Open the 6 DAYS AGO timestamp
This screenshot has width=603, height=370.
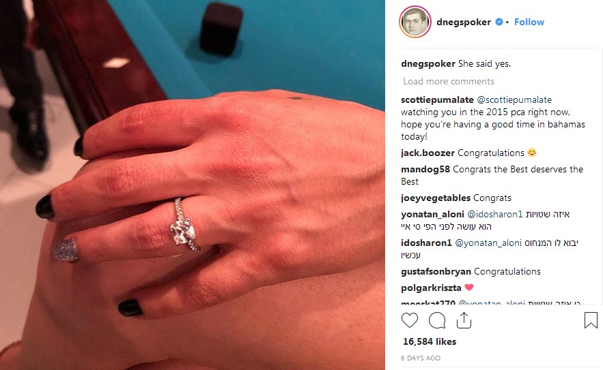click(421, 358)
